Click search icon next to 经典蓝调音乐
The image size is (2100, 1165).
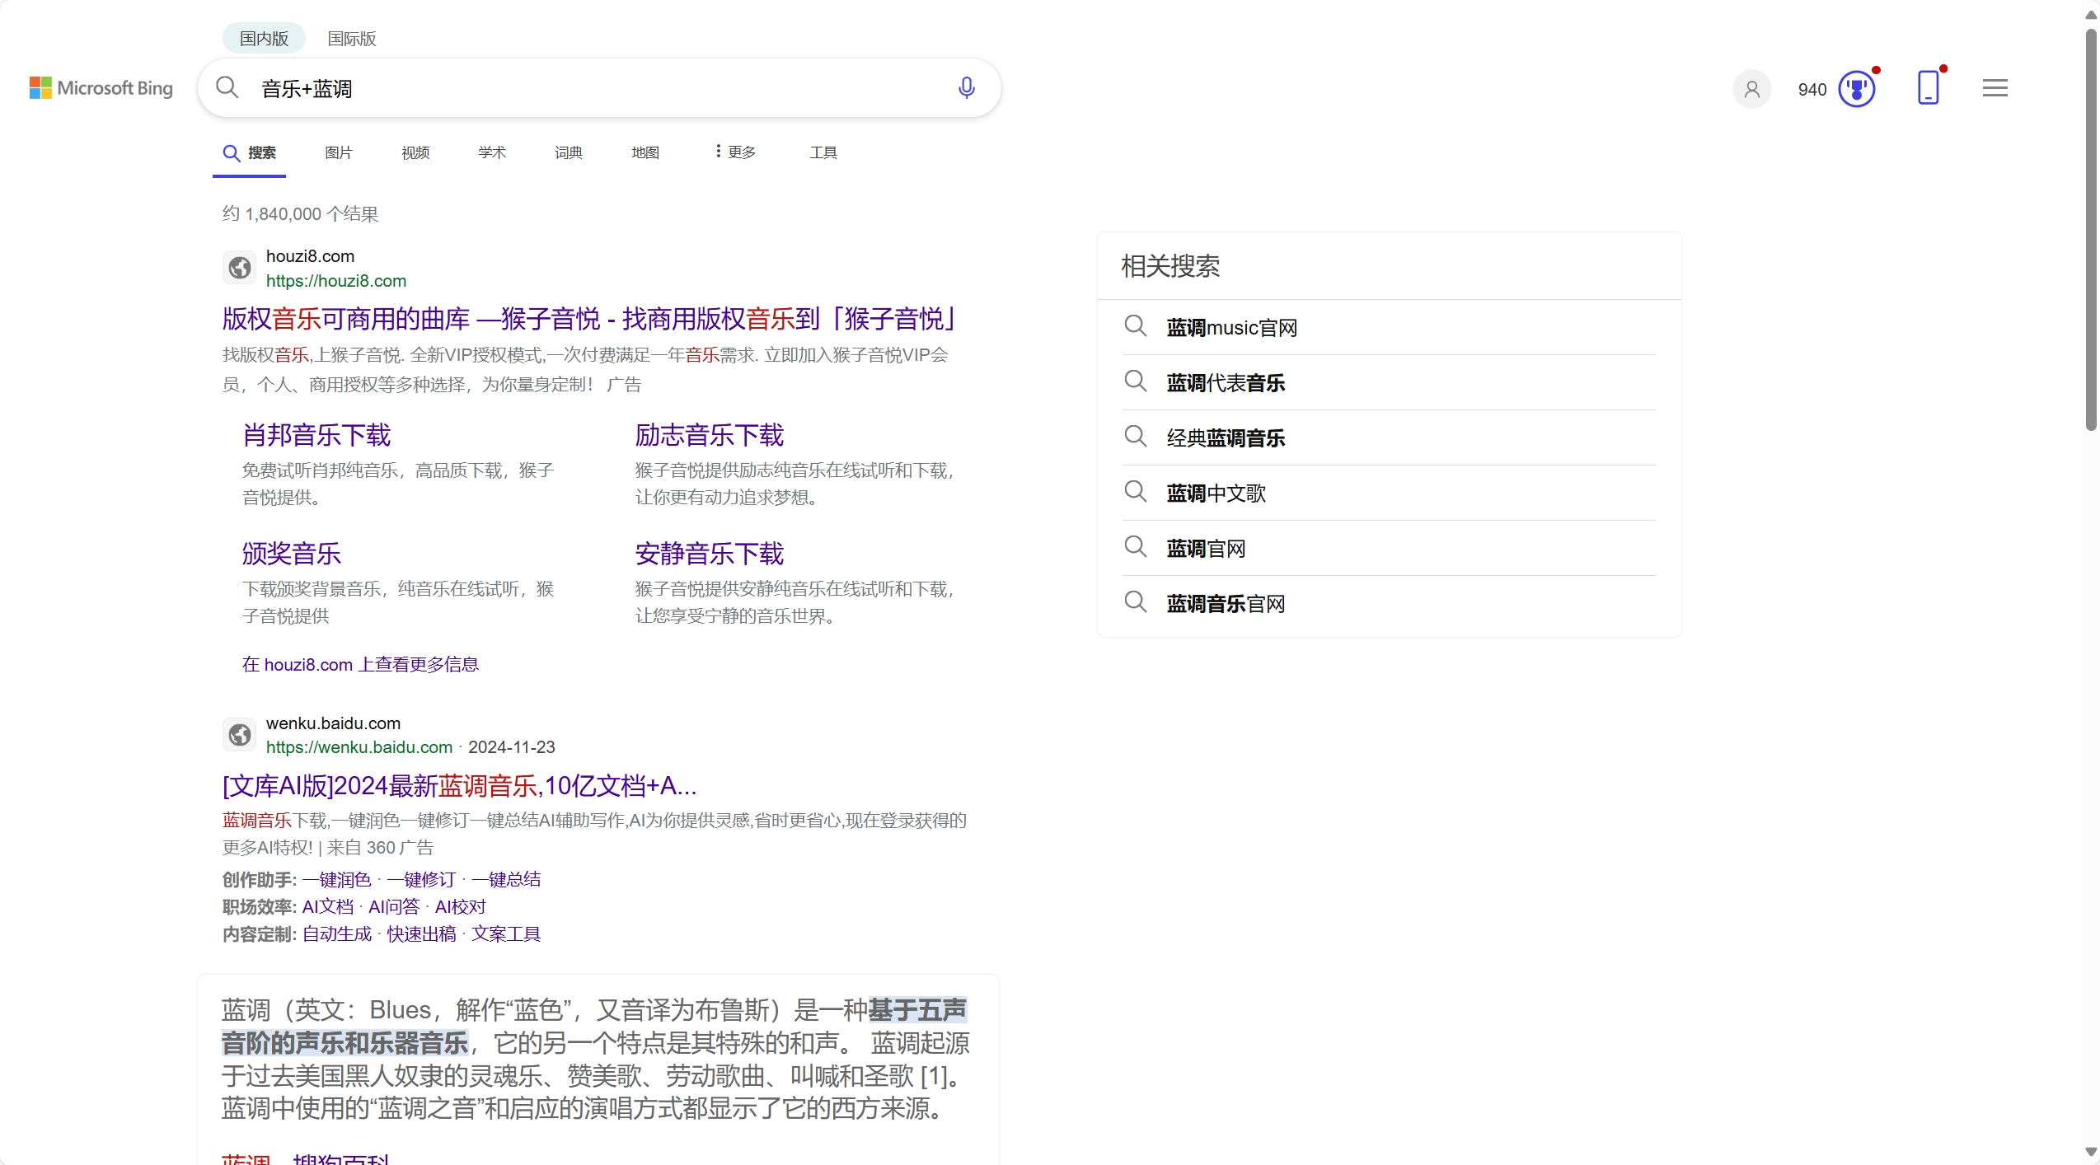click(x=1136, y=437)
